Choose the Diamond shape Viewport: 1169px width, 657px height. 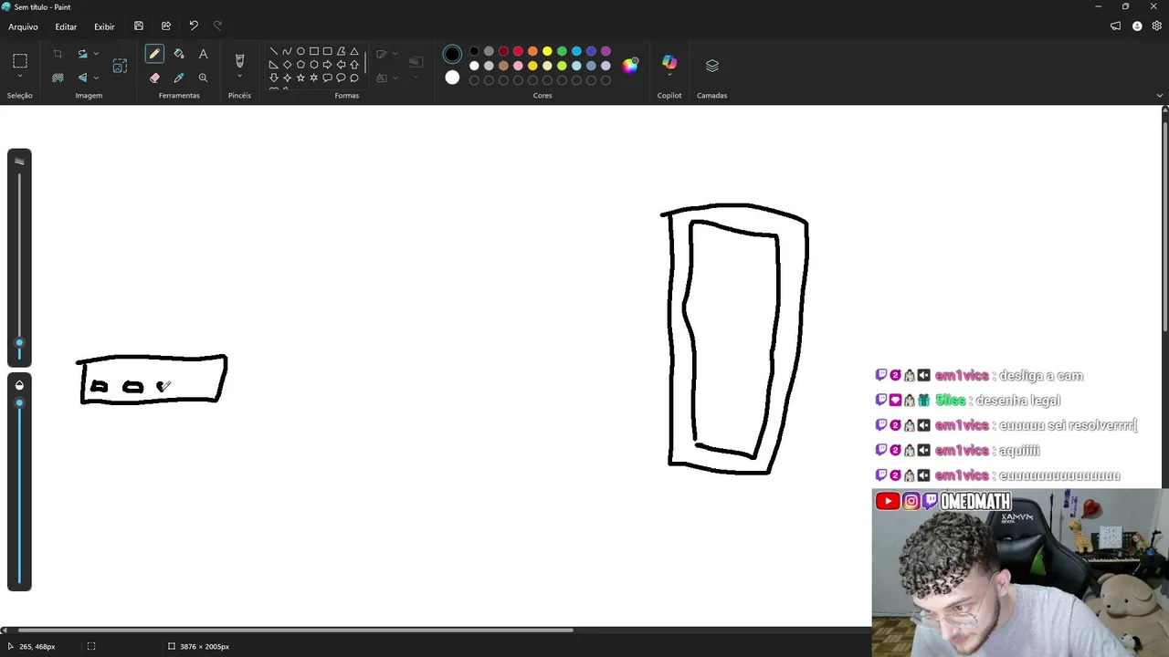click(x=287, y=65)
